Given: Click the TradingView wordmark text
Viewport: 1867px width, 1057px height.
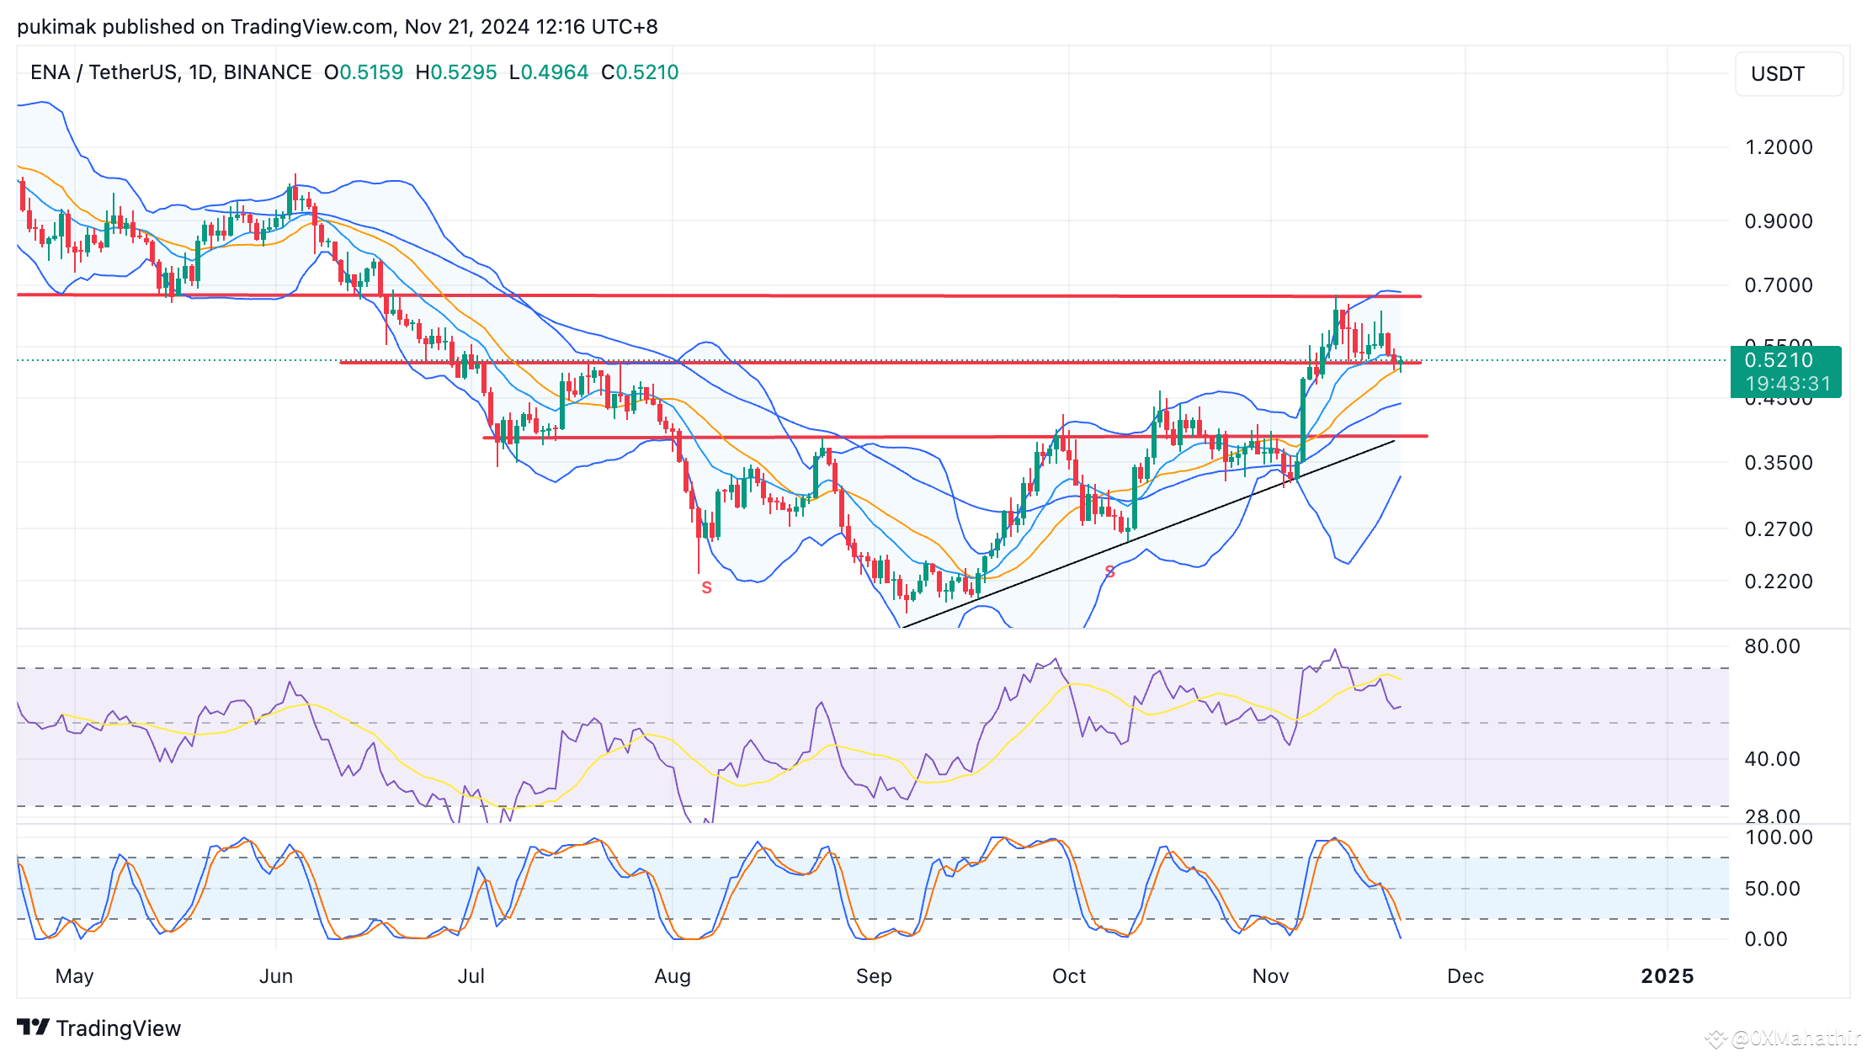Looking at the screenshot, I should [119, 1028].
